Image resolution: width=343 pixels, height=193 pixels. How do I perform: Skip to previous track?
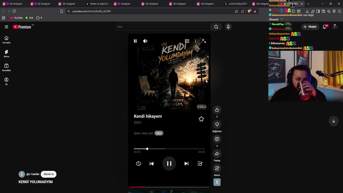(x=151, y=164)
